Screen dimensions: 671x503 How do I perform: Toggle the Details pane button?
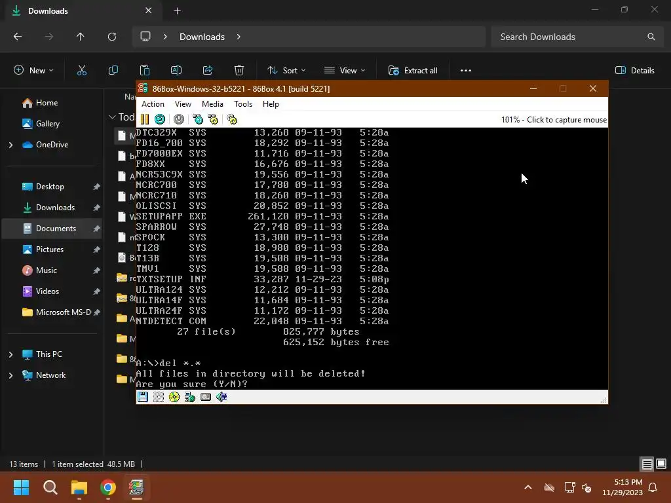[x=634, y=71]
